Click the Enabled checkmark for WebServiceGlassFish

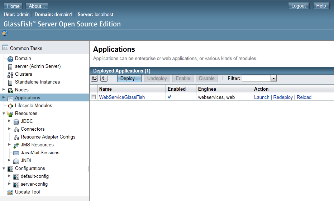170,97
